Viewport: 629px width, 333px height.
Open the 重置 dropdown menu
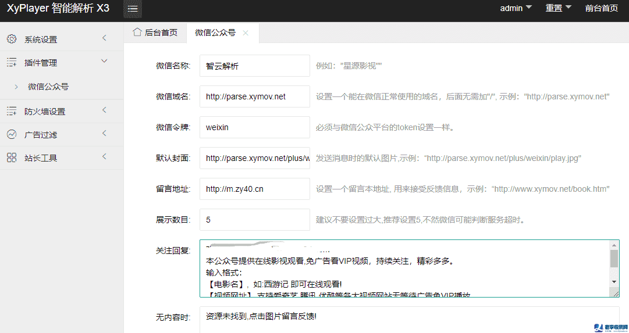tap(558, 8)
